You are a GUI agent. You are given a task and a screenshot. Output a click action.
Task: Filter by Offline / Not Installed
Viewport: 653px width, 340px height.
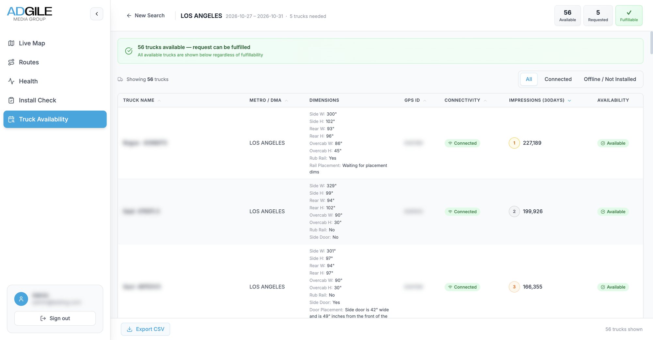tap(610, 79)
